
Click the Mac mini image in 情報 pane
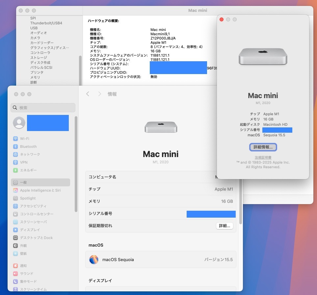click(x=161, y=127)
